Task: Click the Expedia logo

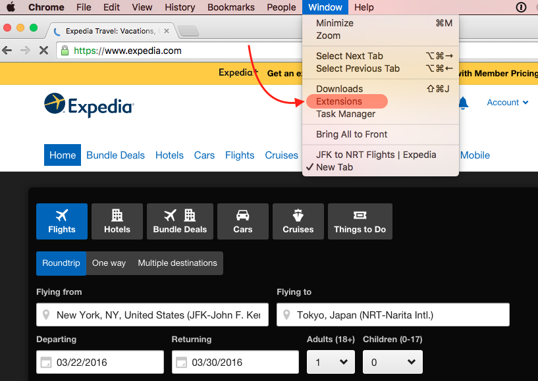Action: pyautogui.click(x=89, y=105)
